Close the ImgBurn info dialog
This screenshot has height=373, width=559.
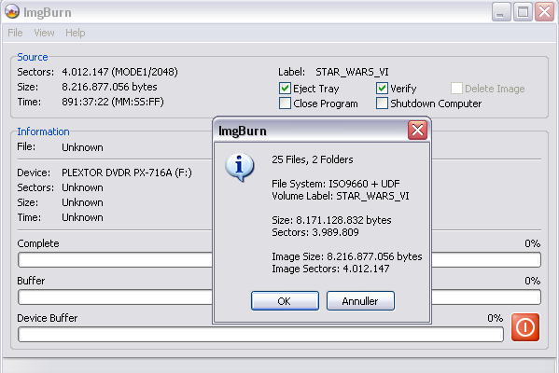click(417, 130)
